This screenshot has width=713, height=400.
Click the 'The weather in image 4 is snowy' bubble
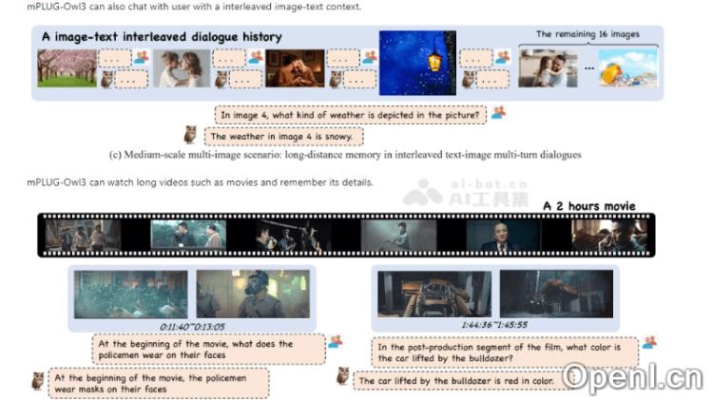283,136
